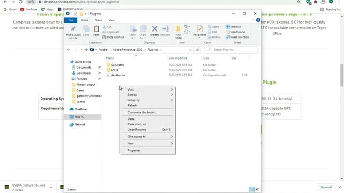This screenshot has width=344, height=193.
Task: Select This PC in navigation pane
Action: [x=83, y=117]
